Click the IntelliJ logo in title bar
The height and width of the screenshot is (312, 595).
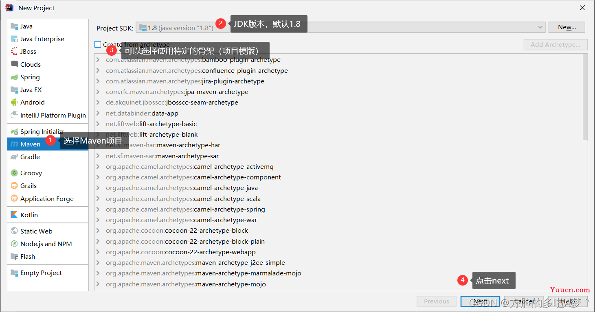click(x=9, y=8)
